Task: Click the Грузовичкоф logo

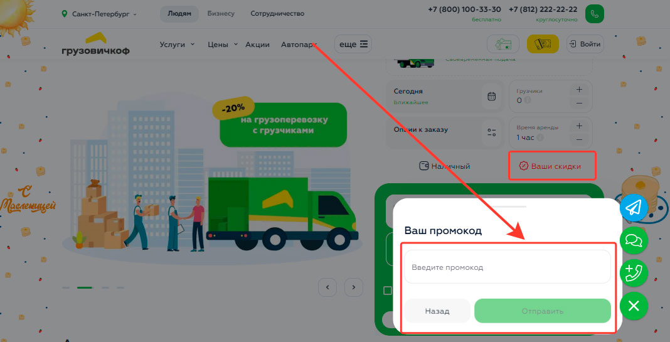Action: coord(95,43)
